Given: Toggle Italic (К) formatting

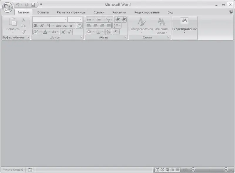Looking at the screenshot, I should (x=42, y=26).
